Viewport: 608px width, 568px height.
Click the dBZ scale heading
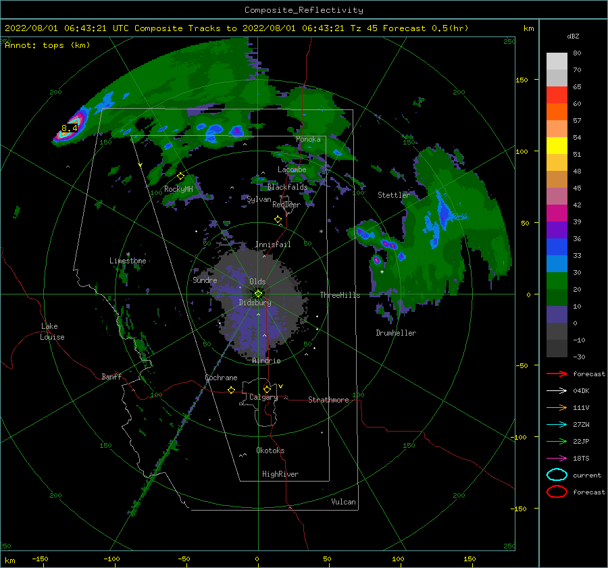click(573, 36)
